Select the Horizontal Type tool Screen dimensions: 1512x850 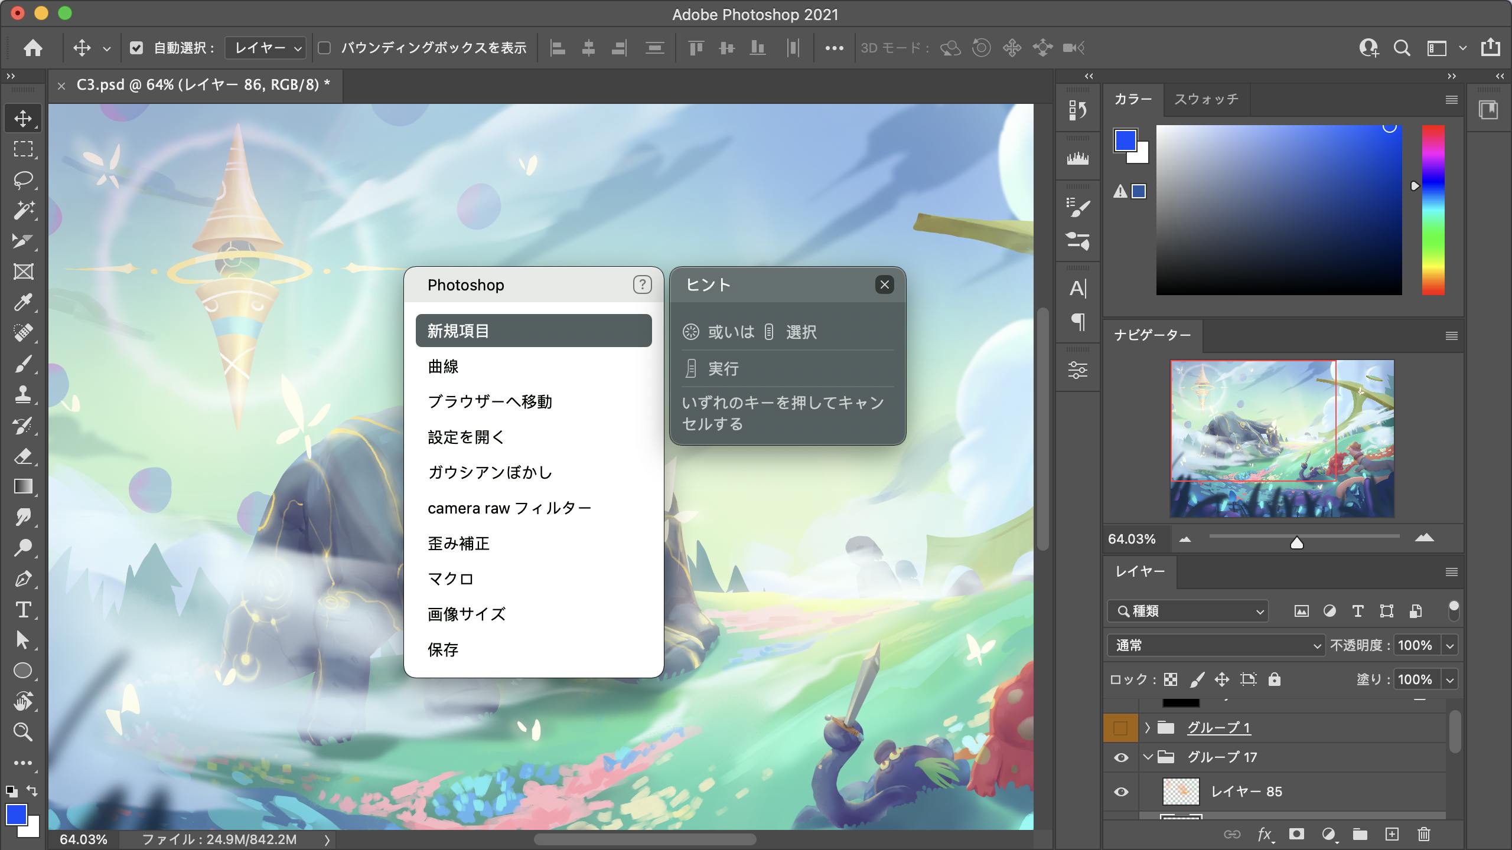[x=23, y=609]
